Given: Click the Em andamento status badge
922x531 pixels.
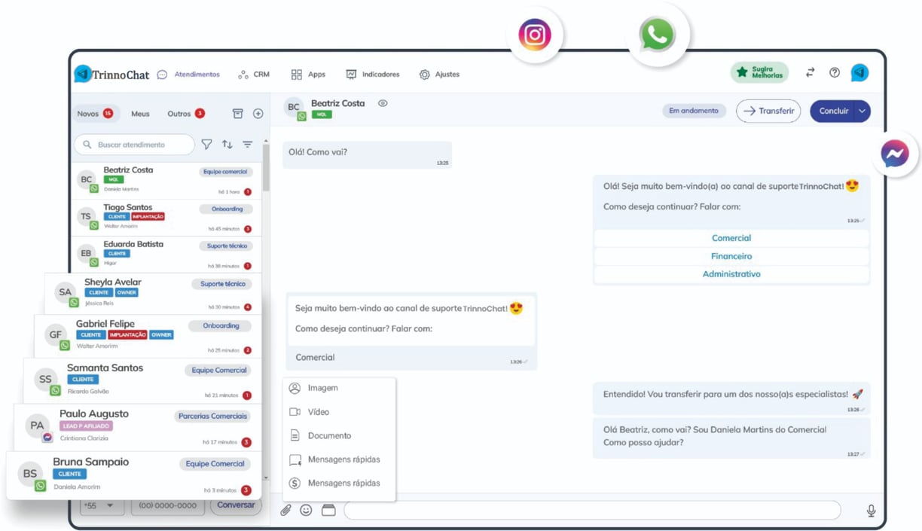Looking at the screenshot, I should [x=694, y=111].
